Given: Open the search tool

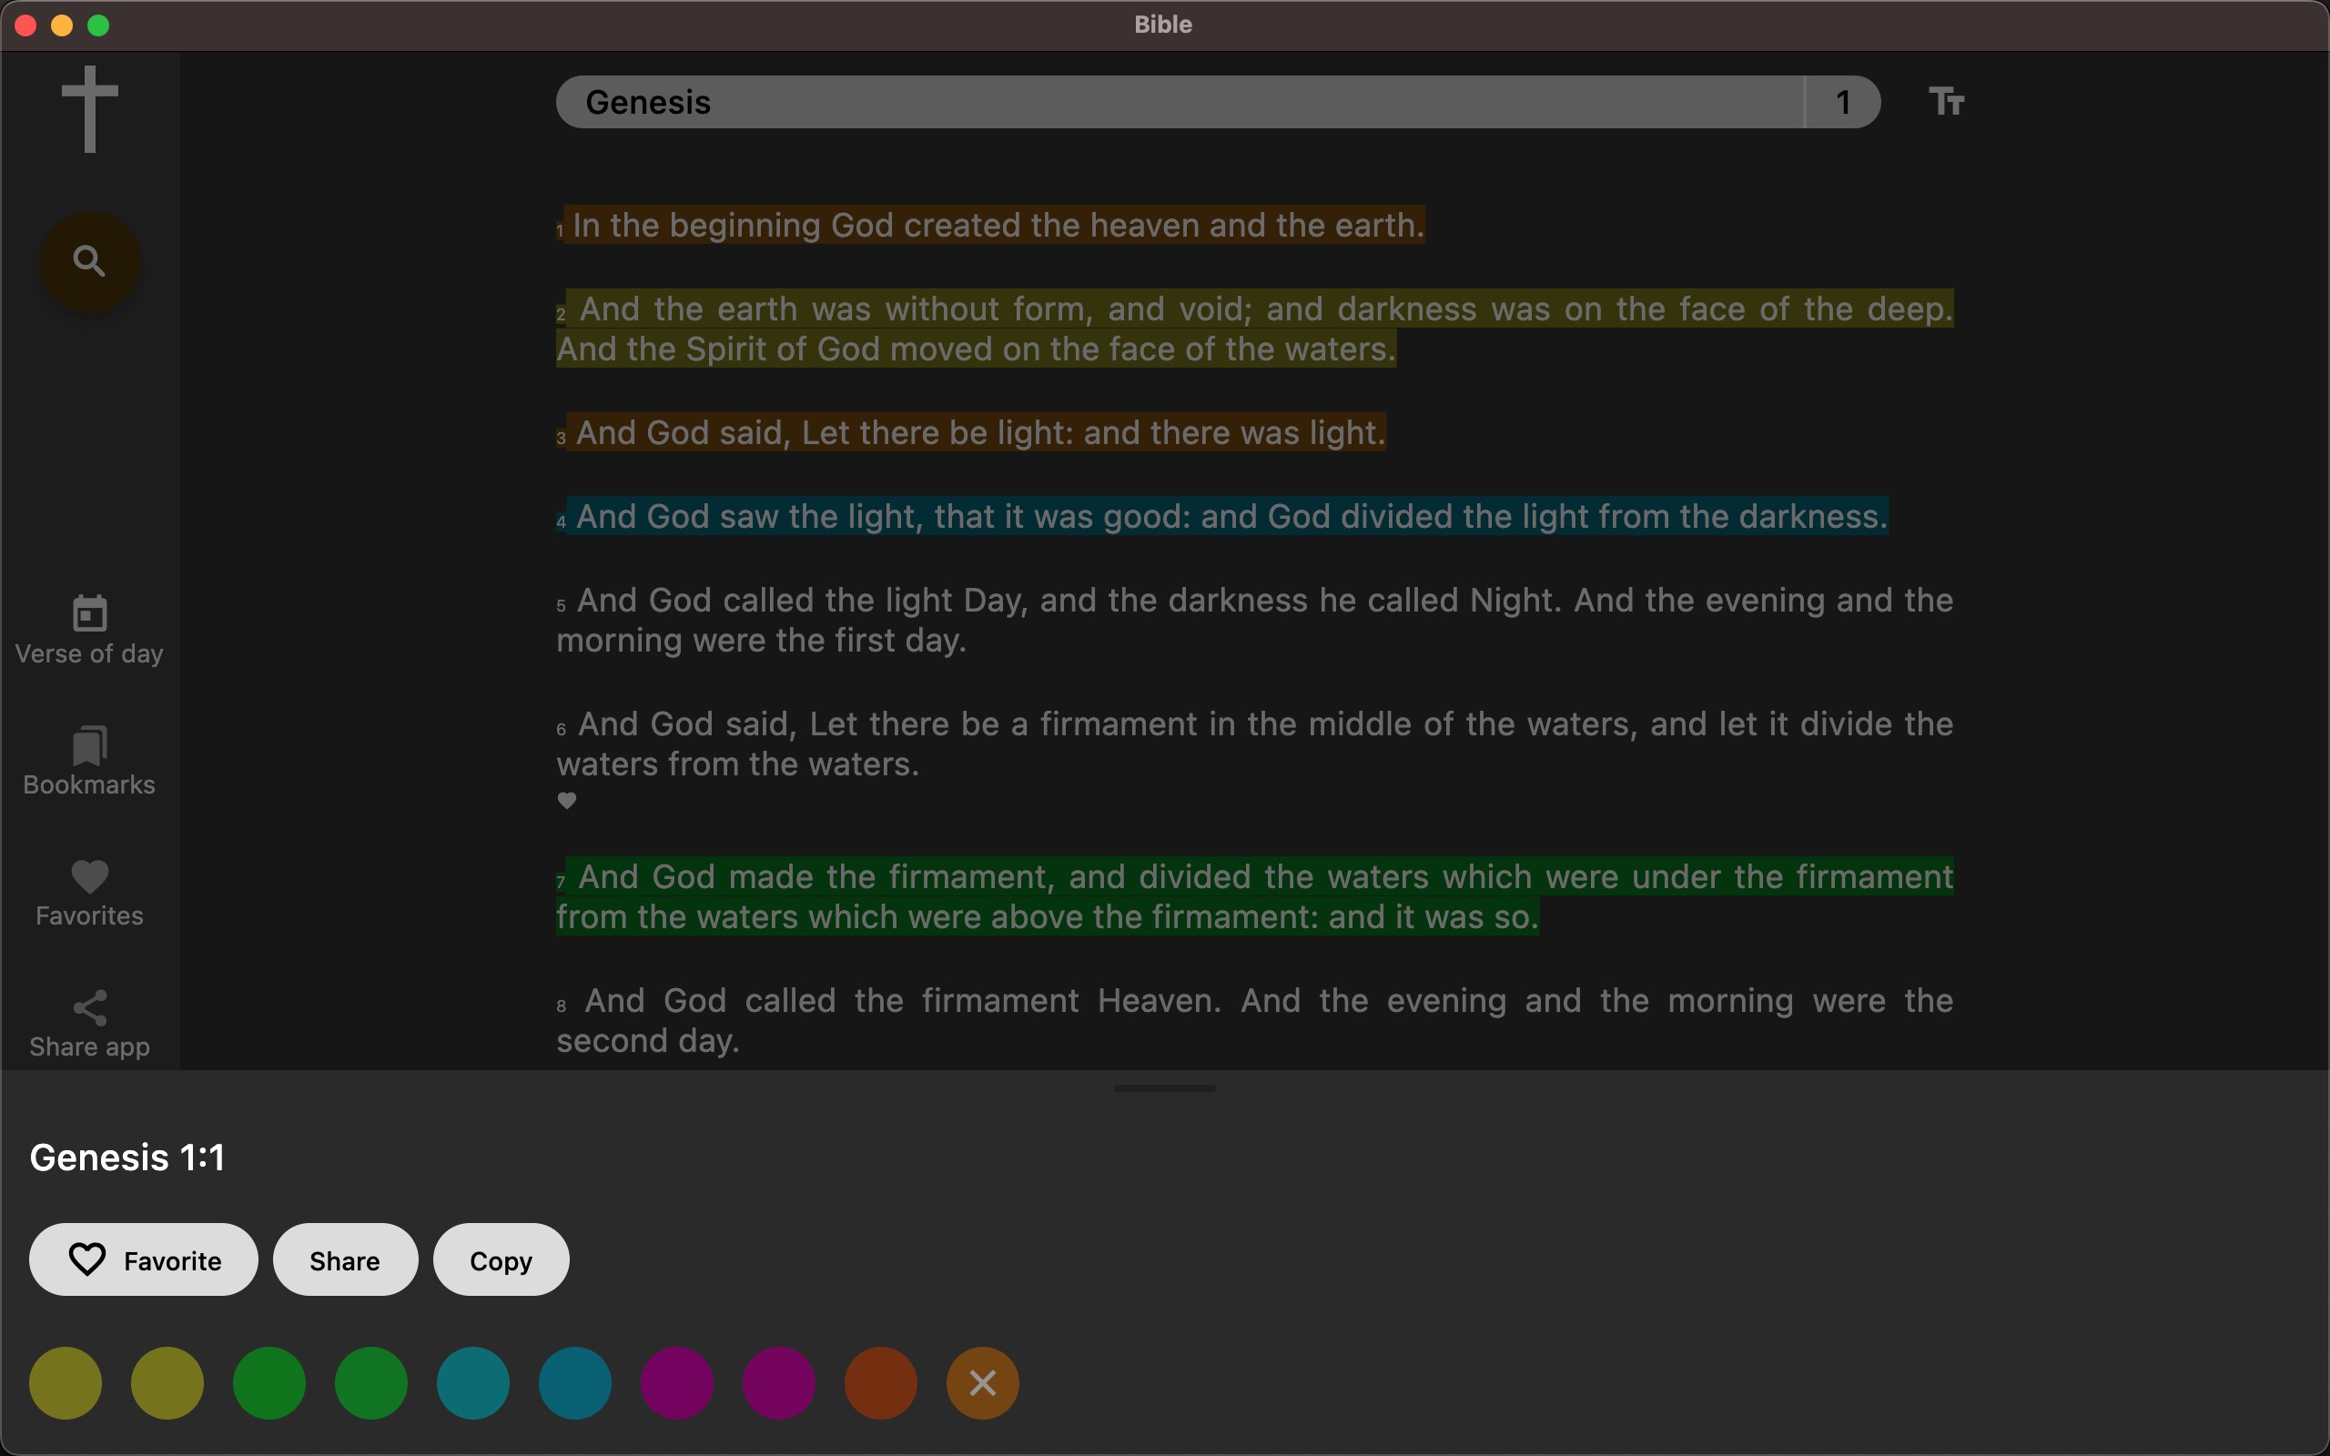Looking at the screenshot, I should pyautogui.click(x=87, y=260).
